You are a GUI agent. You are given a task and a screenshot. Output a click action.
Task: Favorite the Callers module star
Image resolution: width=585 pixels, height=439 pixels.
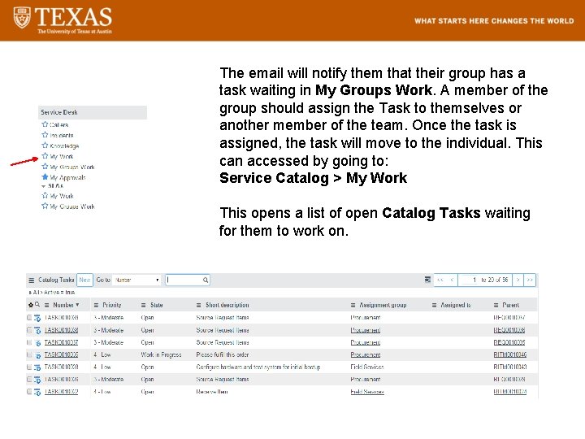(45, 124)
